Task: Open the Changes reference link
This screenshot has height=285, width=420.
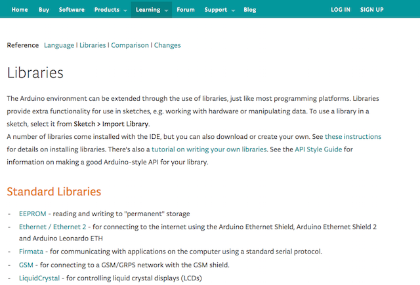Action: pyautogui.click(x=167, y=45)
